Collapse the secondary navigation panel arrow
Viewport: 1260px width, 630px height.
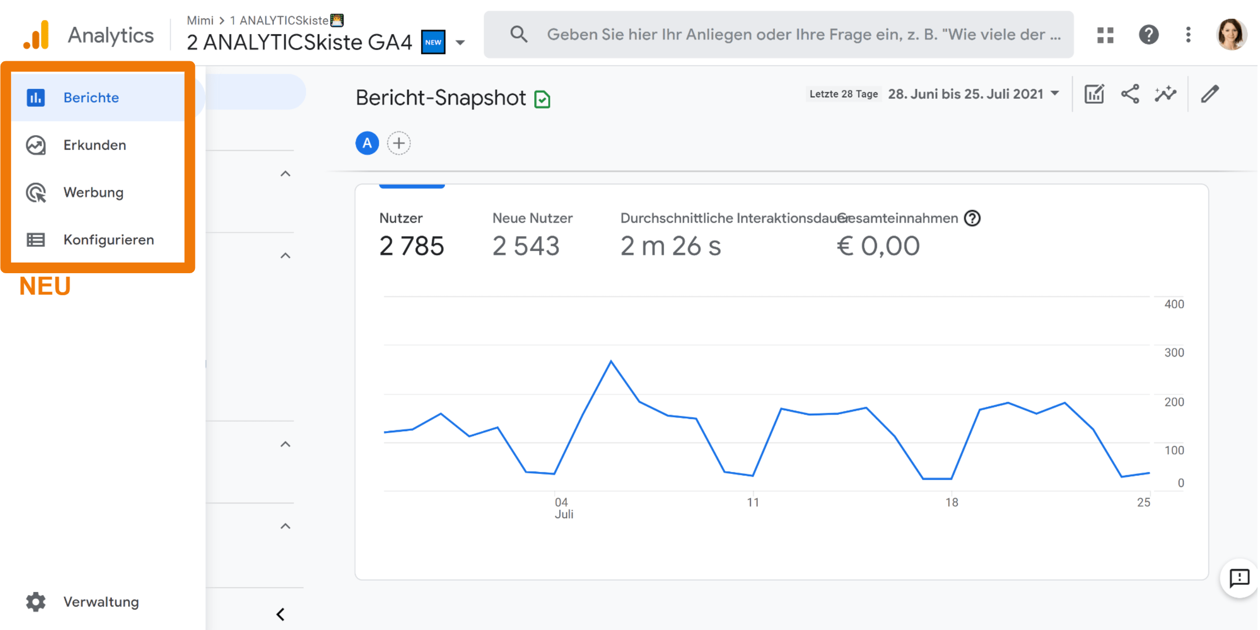pos(280,614)
